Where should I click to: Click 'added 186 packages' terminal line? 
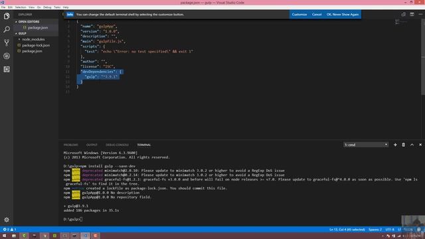point(92,210)
